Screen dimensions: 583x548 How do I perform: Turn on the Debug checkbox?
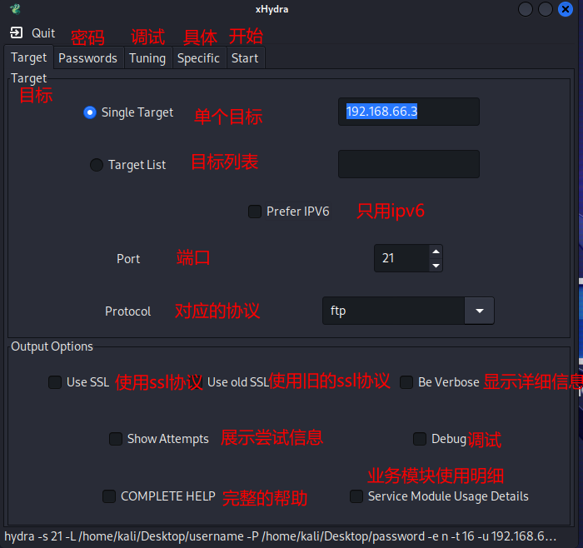(420, 439)
